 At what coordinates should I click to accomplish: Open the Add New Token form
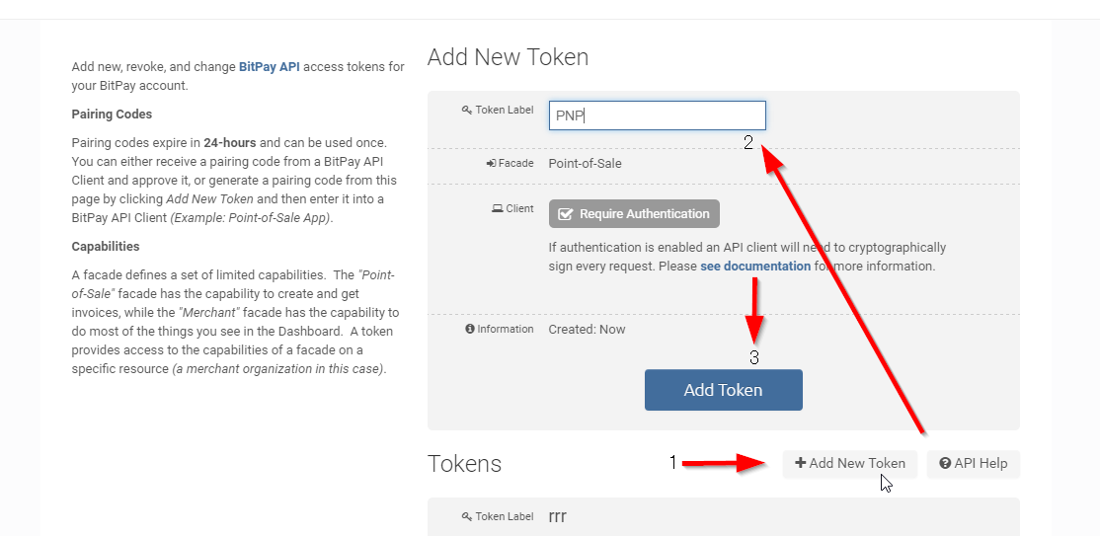click(849, 464)
